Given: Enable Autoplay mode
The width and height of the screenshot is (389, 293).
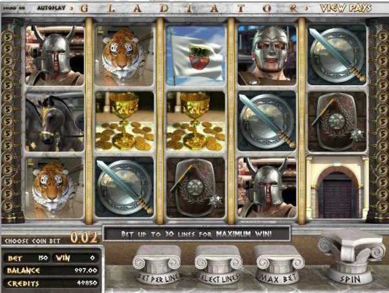Looking at the screenshot, I should (51, 8).
